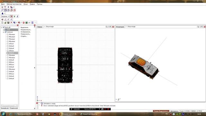Toggle checkbox of highlighted Default item
Screen dimensions: 206x116
click(x=8, y=53)
